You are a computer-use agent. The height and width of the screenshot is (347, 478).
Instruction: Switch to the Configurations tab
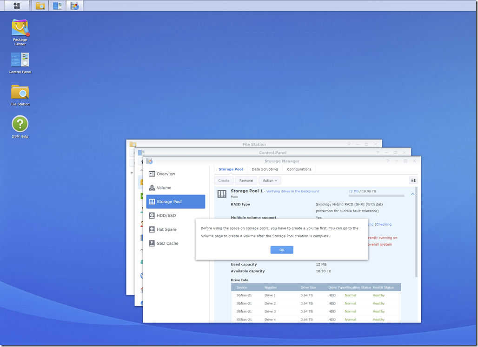[x=299, y=169]
